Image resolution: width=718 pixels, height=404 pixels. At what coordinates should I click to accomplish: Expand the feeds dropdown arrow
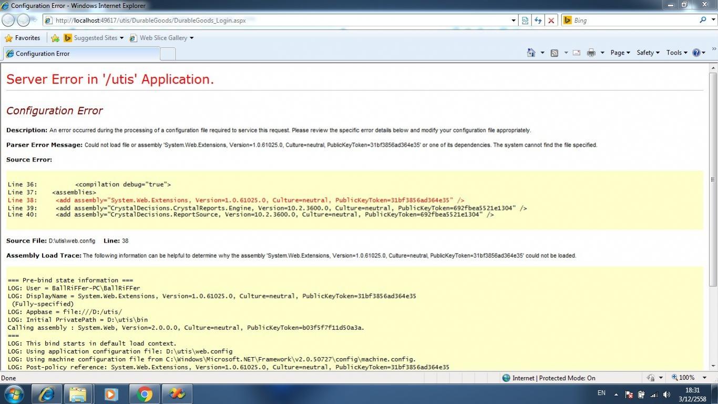click(x=566, y=53)
